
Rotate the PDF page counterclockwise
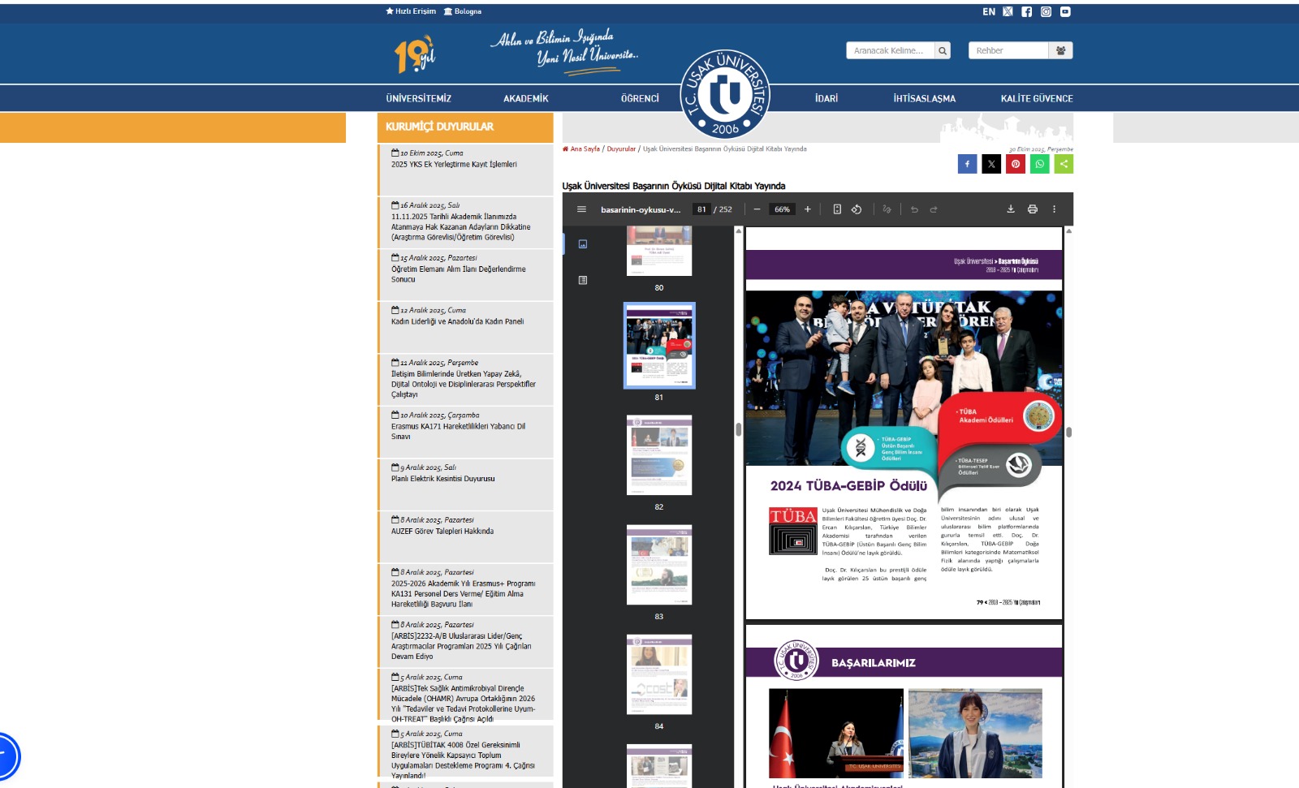coord(857,209)
